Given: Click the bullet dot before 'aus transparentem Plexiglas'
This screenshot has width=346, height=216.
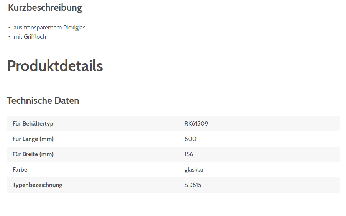Looking at the screenshot, I should (x=9, y=28).
